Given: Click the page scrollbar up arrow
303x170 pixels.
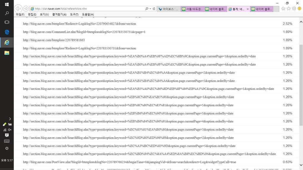Looking at the screenshot, I should tap(301, 22).
